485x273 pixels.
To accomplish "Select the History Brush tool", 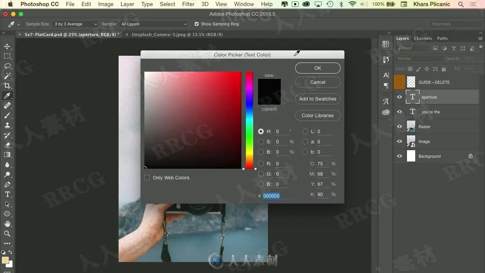I will (7, 135).
